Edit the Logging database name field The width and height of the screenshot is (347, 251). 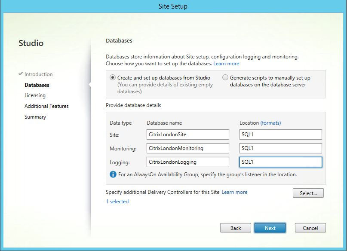187,162
